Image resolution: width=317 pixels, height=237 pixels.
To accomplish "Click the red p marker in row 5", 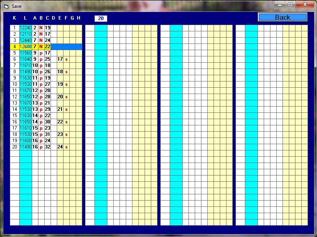I will click(x=41, y=53).
